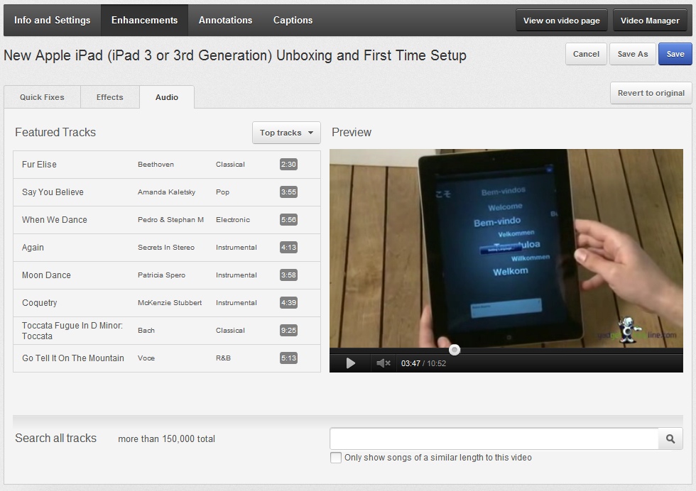Select the Moon Dance track by Patricia Spero
The width and height of the screenshot is (696, 491).
pos(46,275)
